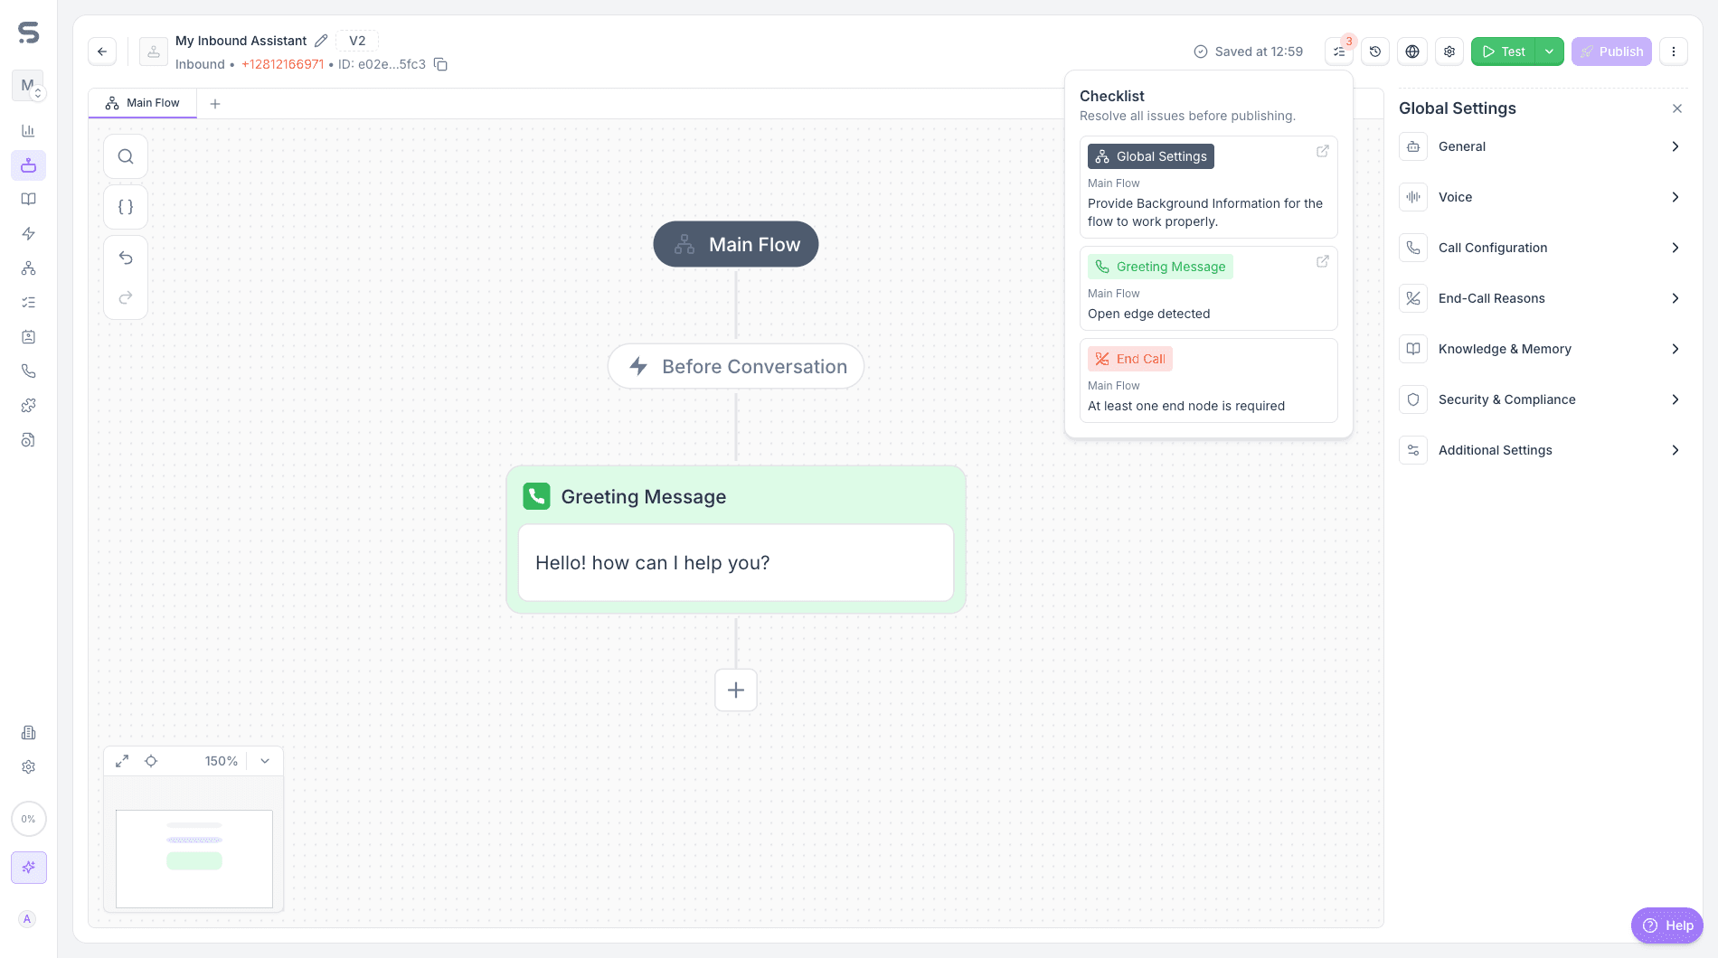Click the minimap thumbnail preview
Viewport: 1718px width, 958px height.
pyautogui.click(x=193, y=859)
